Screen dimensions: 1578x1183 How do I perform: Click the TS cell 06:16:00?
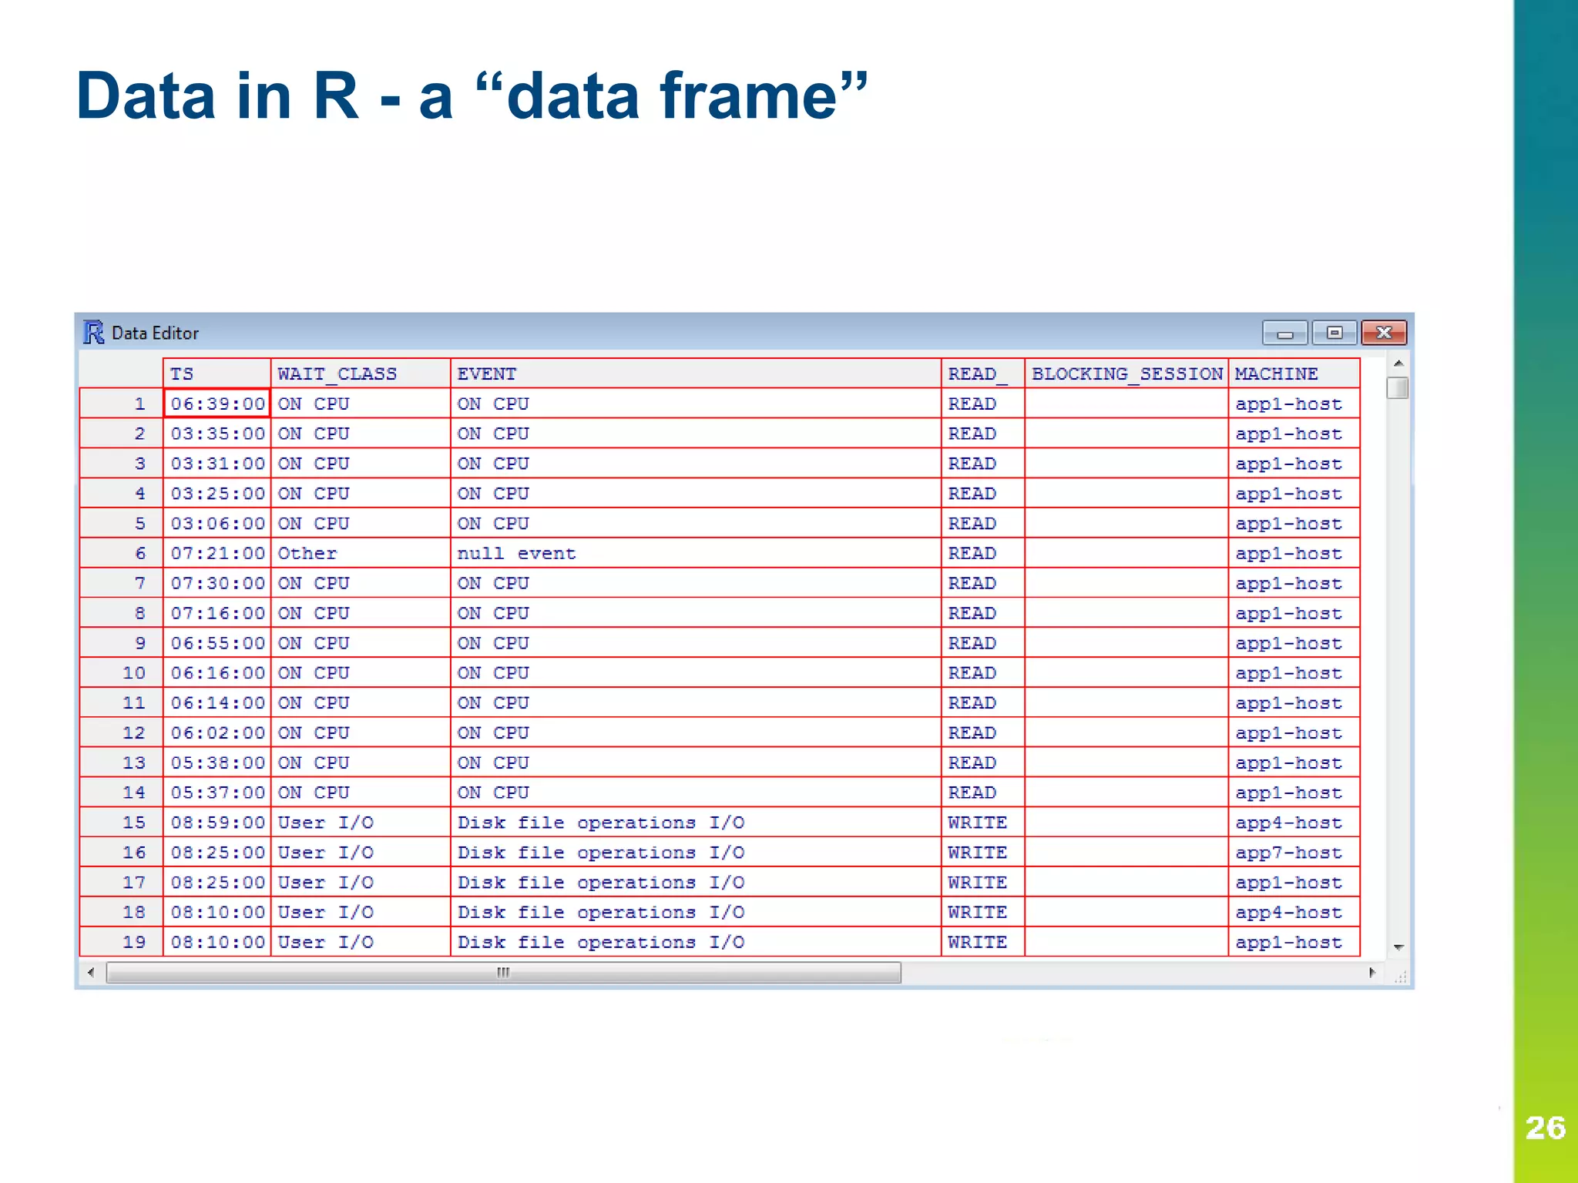coord(217,673)
